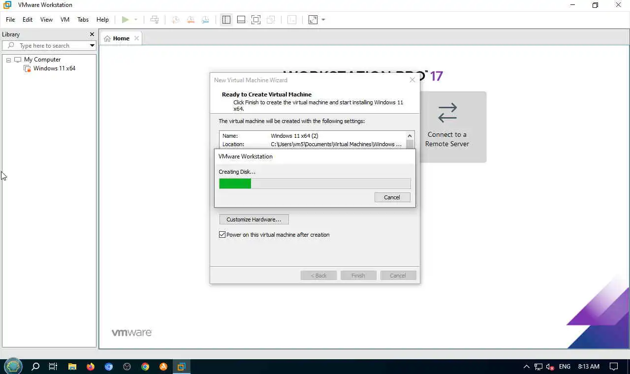Open the orange taskbar app icon
The height and width of the screenshot is (374, 630).
click(x=163, y=367)
